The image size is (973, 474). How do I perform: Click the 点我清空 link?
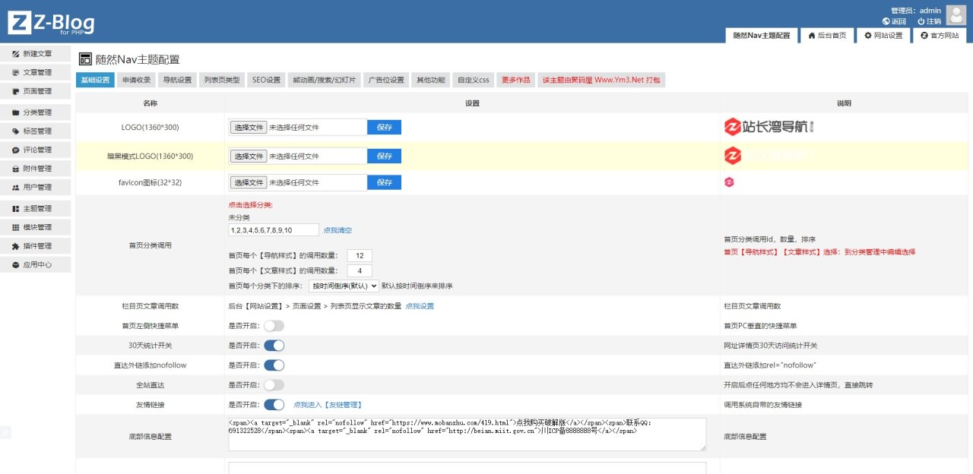coord(338,230)
